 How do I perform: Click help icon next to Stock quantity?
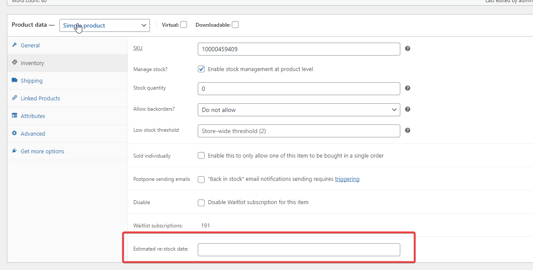click(408, 88)
